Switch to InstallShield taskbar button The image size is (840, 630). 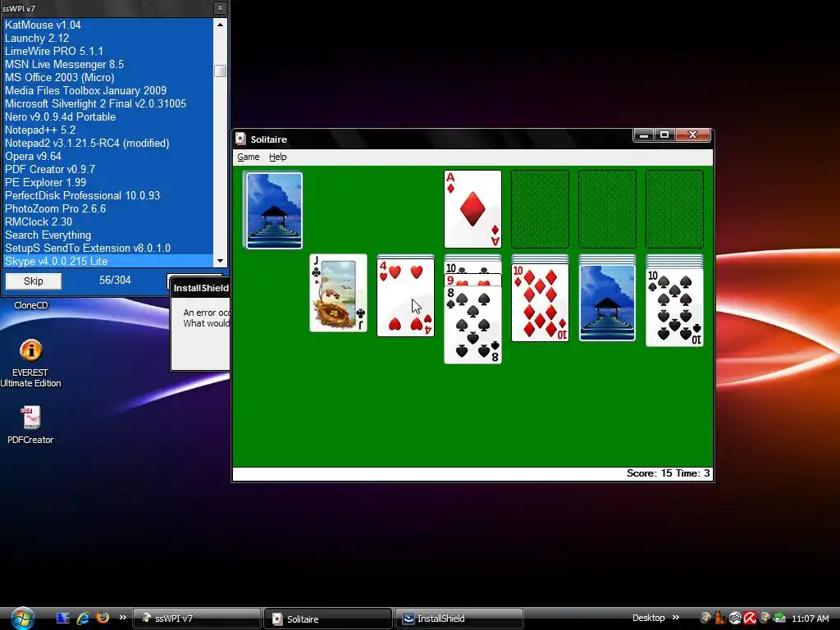(x=459, y=619)
